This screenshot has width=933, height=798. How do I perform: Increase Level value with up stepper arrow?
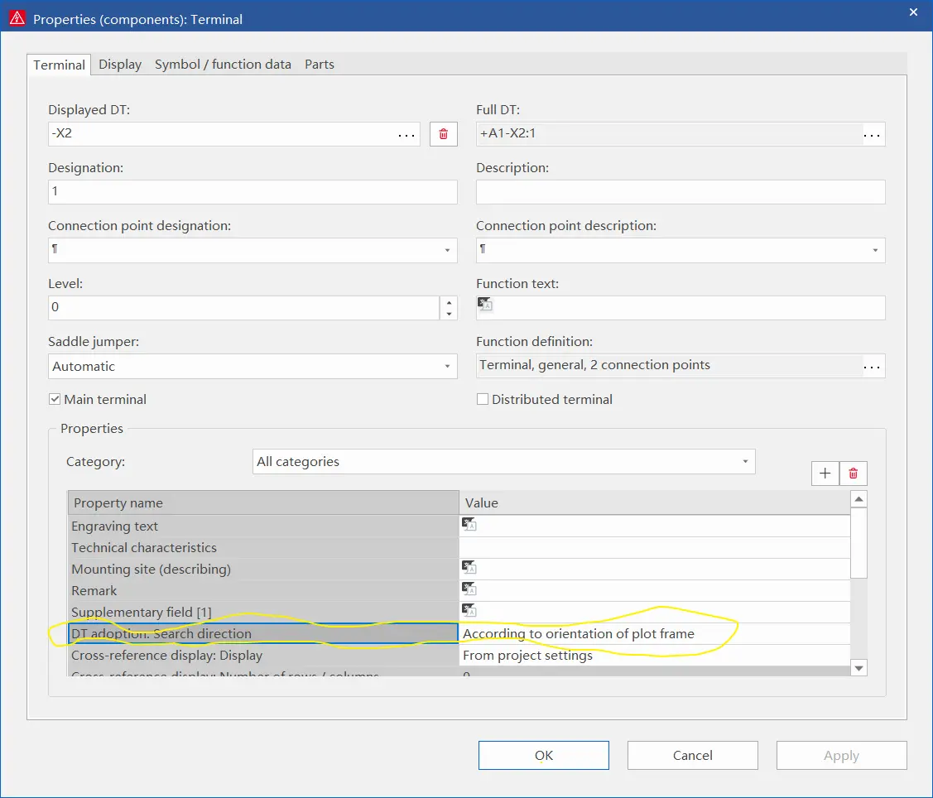click(449, 302)
